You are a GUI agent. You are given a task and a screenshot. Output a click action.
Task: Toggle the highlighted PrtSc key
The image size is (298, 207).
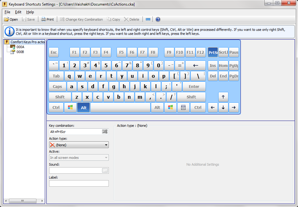(x=213, y=52)
